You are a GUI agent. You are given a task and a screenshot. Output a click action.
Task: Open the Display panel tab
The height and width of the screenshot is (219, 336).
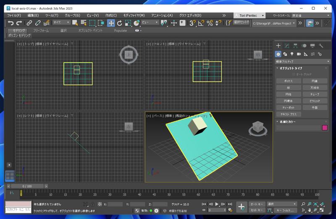coord(312,46)
